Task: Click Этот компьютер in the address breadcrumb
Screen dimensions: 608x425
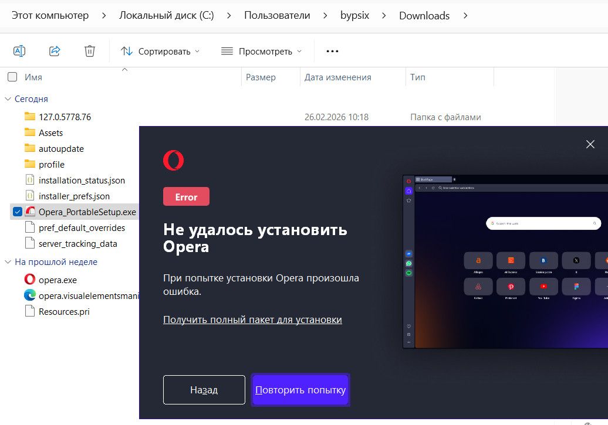Action: click(50, 15)
